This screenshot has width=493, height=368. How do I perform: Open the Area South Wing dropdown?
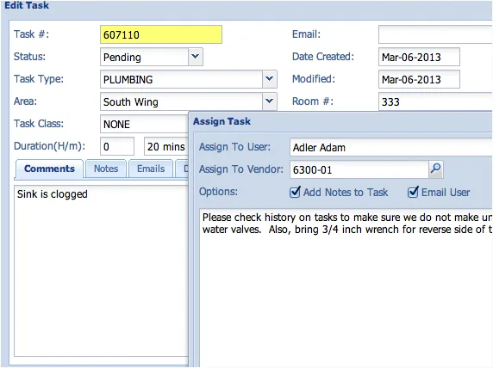[x=269, y=101]
